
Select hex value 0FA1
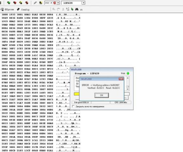(12, 52)
